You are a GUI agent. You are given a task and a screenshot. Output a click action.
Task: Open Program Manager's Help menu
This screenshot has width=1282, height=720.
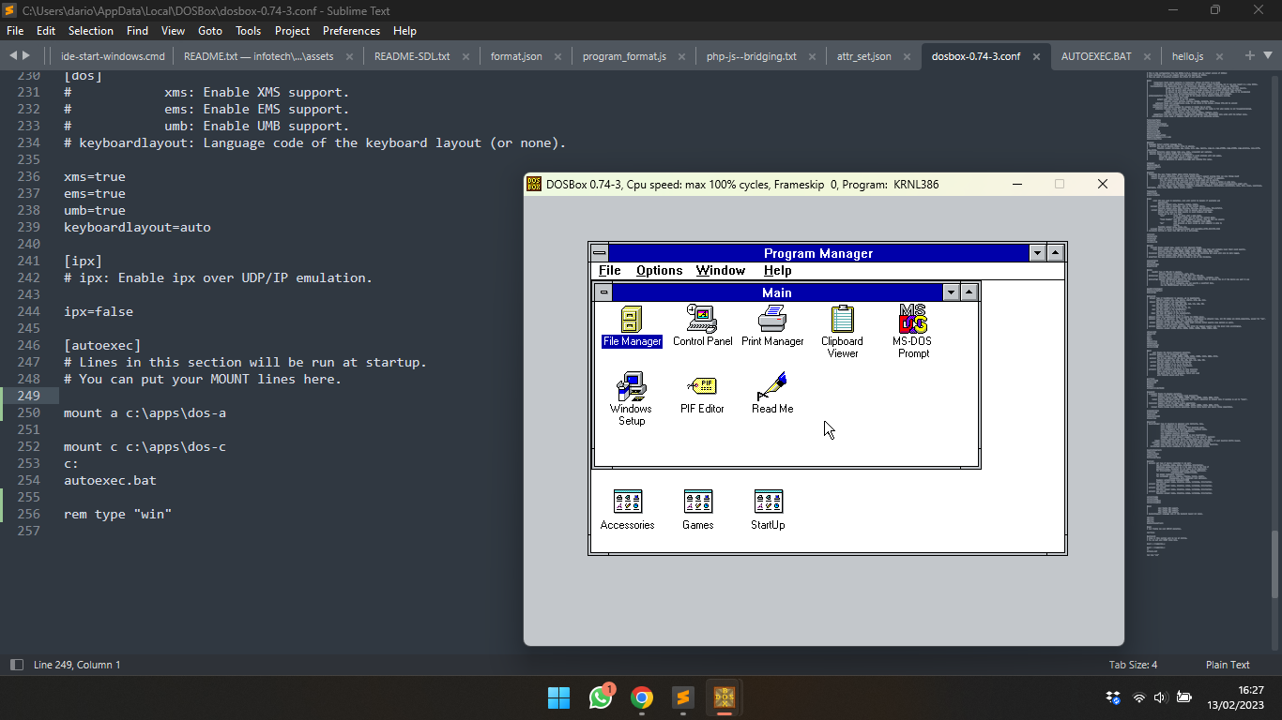tap(777, 270)
